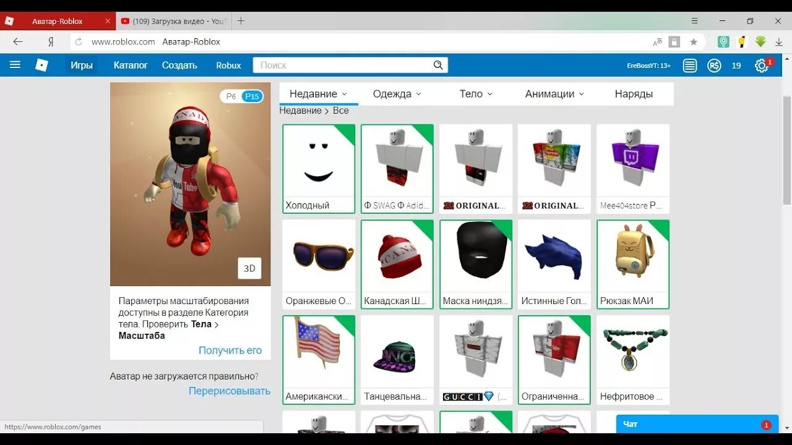Click the search magnifier icon
This screenshot has height=445, width=792.
[x=438, y=65]
